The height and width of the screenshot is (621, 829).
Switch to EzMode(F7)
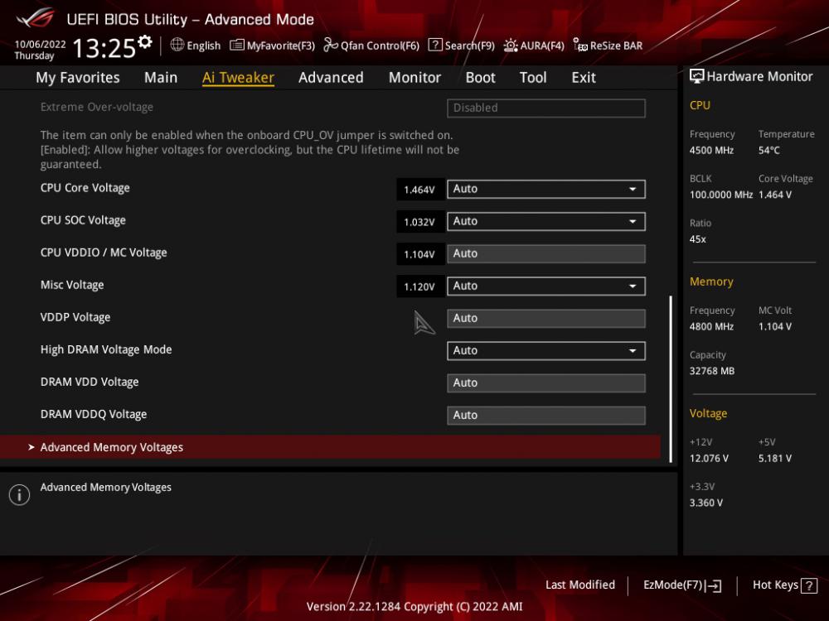682,585
